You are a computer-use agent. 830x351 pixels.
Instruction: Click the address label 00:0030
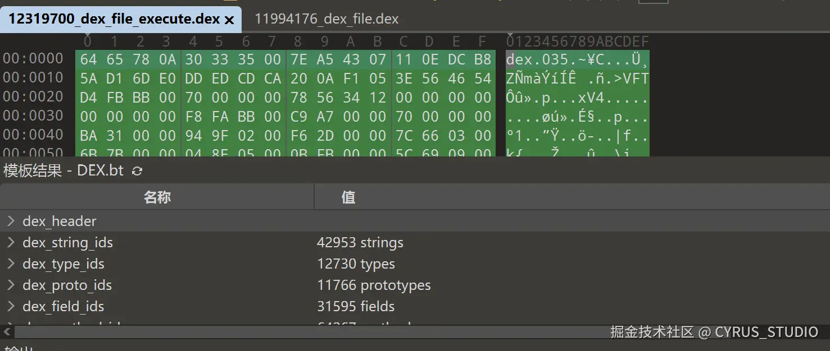(x=33, y=116)
